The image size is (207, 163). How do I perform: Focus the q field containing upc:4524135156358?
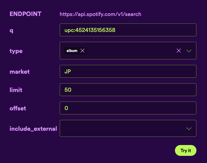(128, 30)
